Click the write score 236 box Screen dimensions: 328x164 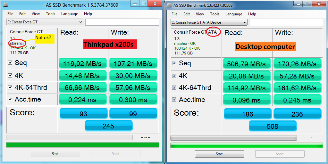(297, 114)
